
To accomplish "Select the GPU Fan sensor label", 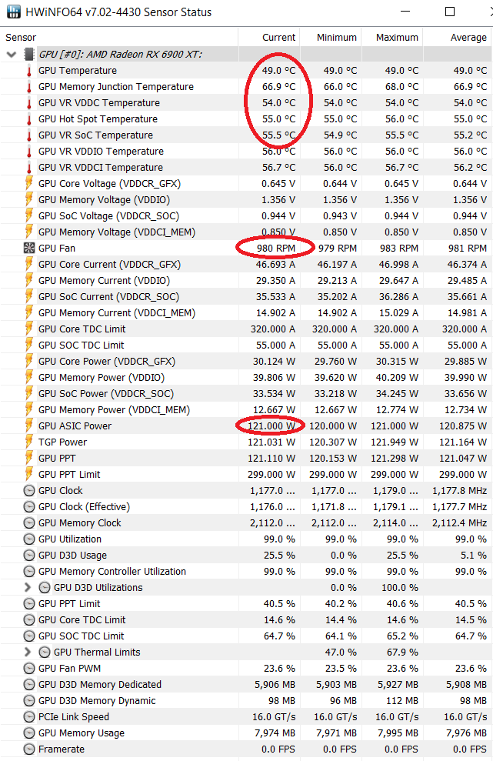I will tap(57, 248).
